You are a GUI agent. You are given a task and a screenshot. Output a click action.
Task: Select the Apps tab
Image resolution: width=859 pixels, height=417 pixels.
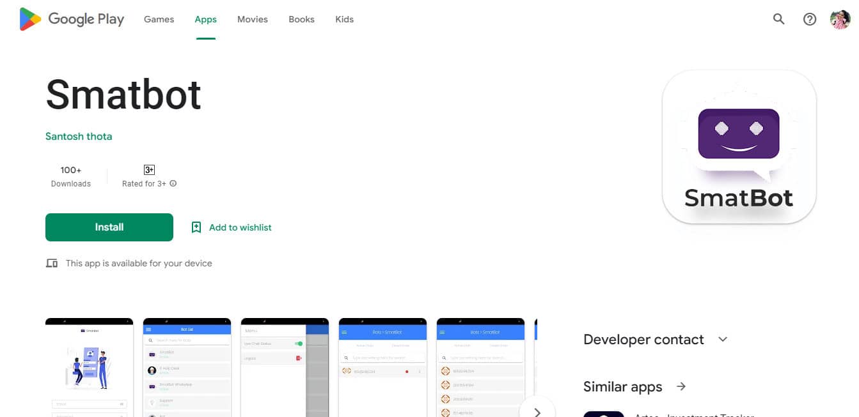pos(206,19)
